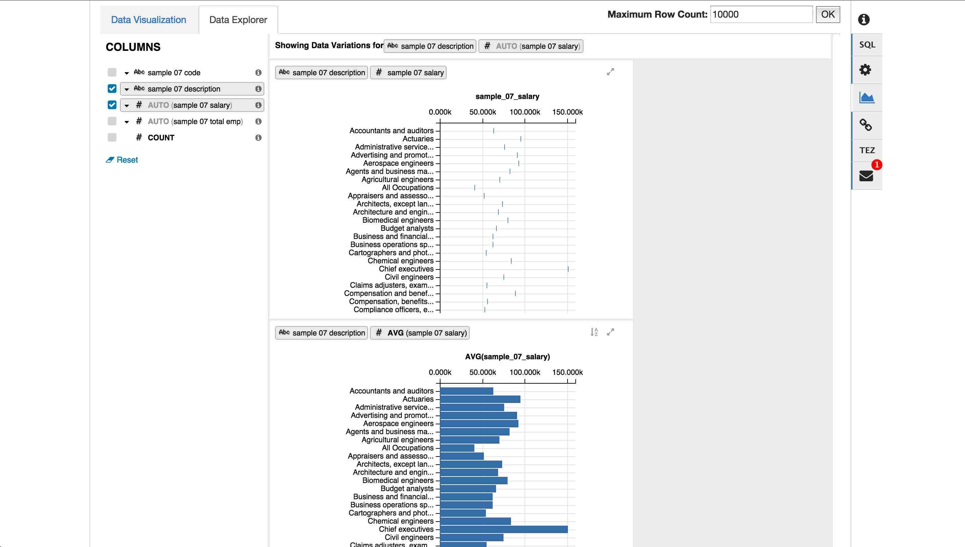Screen dimensions: 965x547
Task: Click the info icon next to COUNT
Action: click(x=258, y=138)
